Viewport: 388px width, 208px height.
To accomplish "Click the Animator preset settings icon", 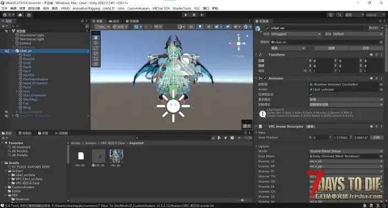I will tap(376, 78).
